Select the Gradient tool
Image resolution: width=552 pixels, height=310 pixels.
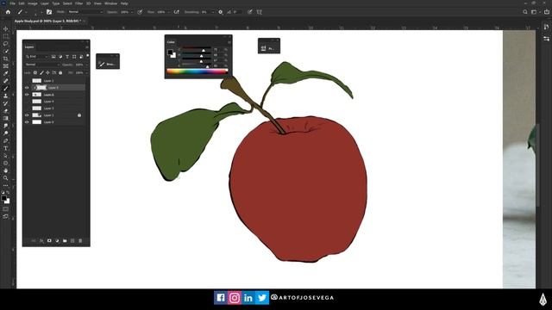tap(6, 118)
